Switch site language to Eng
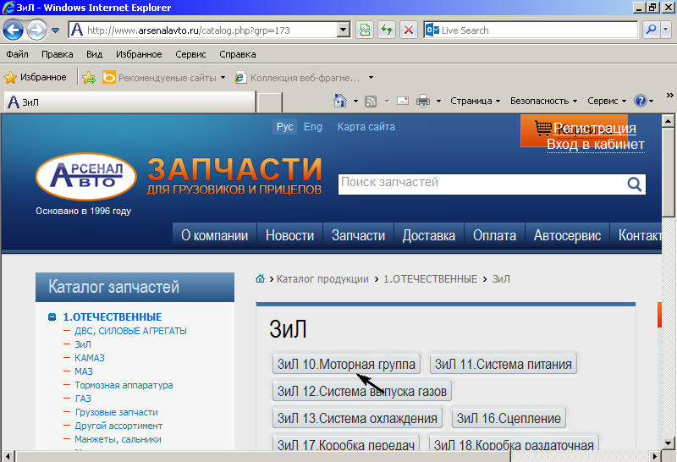Screen dimensions: 677x462 click(313, 127)
